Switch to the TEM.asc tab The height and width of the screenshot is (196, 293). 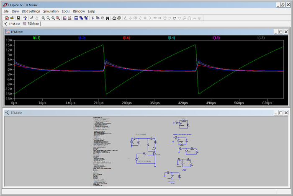[x=12, y=24]
